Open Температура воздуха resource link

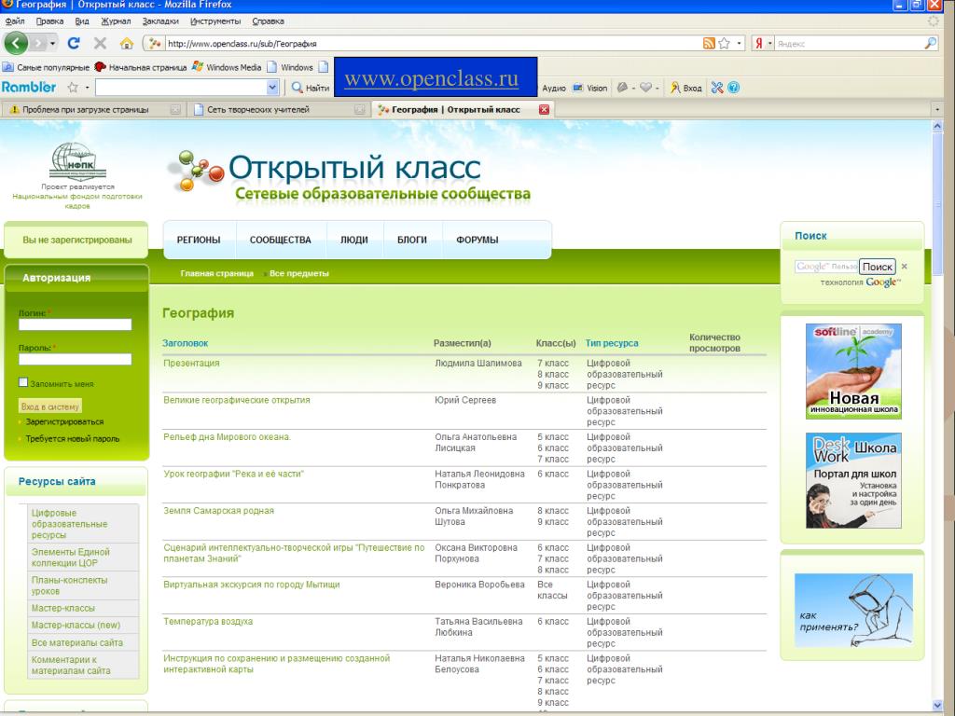point(208,621)
